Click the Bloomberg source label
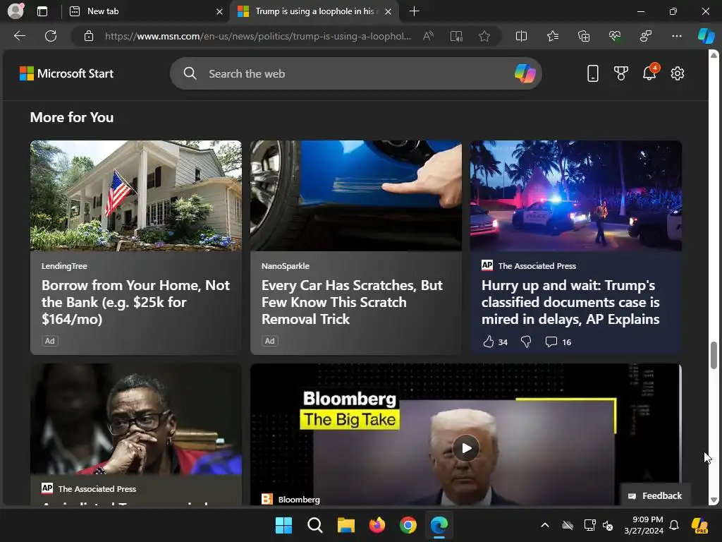The image size is (722, 542). click(x=299, y=500)
